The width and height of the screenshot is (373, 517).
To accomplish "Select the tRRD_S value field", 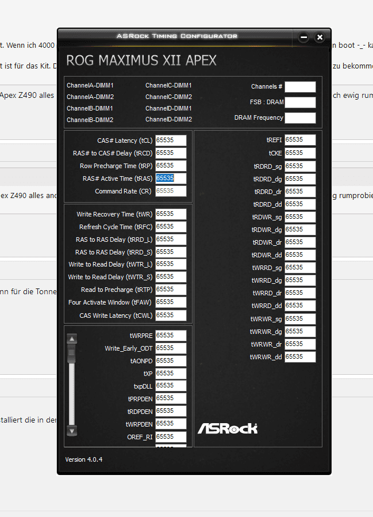I will [x=171, y=252].
